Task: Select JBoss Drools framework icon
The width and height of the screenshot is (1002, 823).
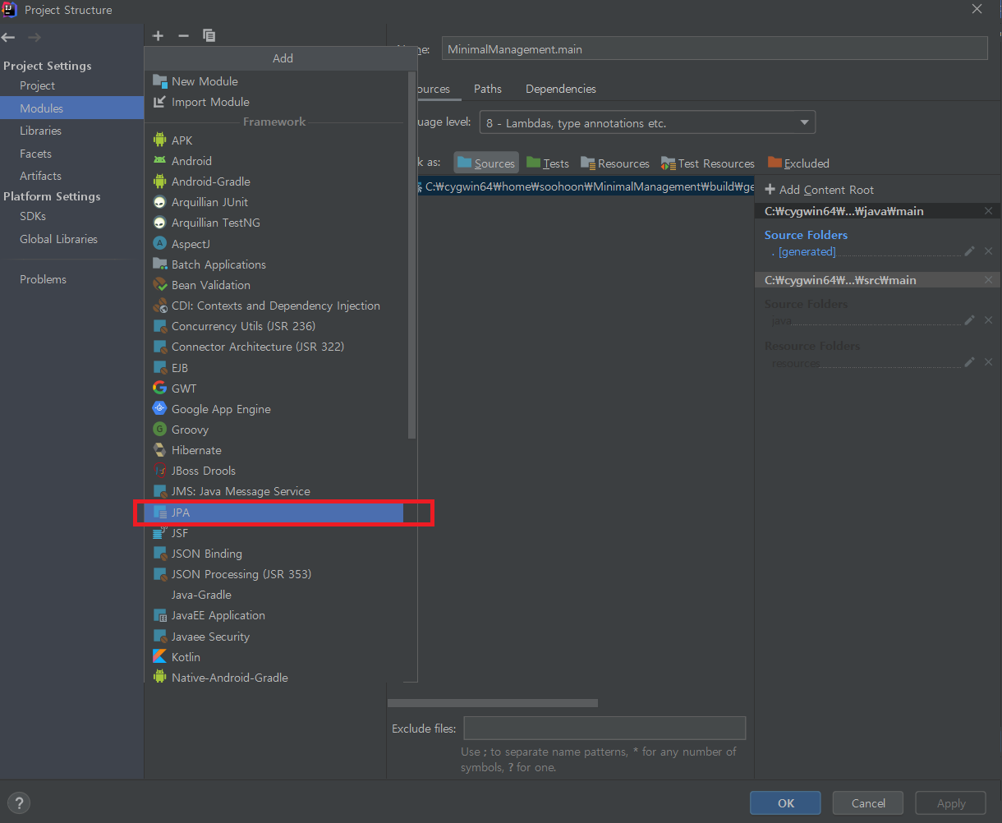Action: 159,471
